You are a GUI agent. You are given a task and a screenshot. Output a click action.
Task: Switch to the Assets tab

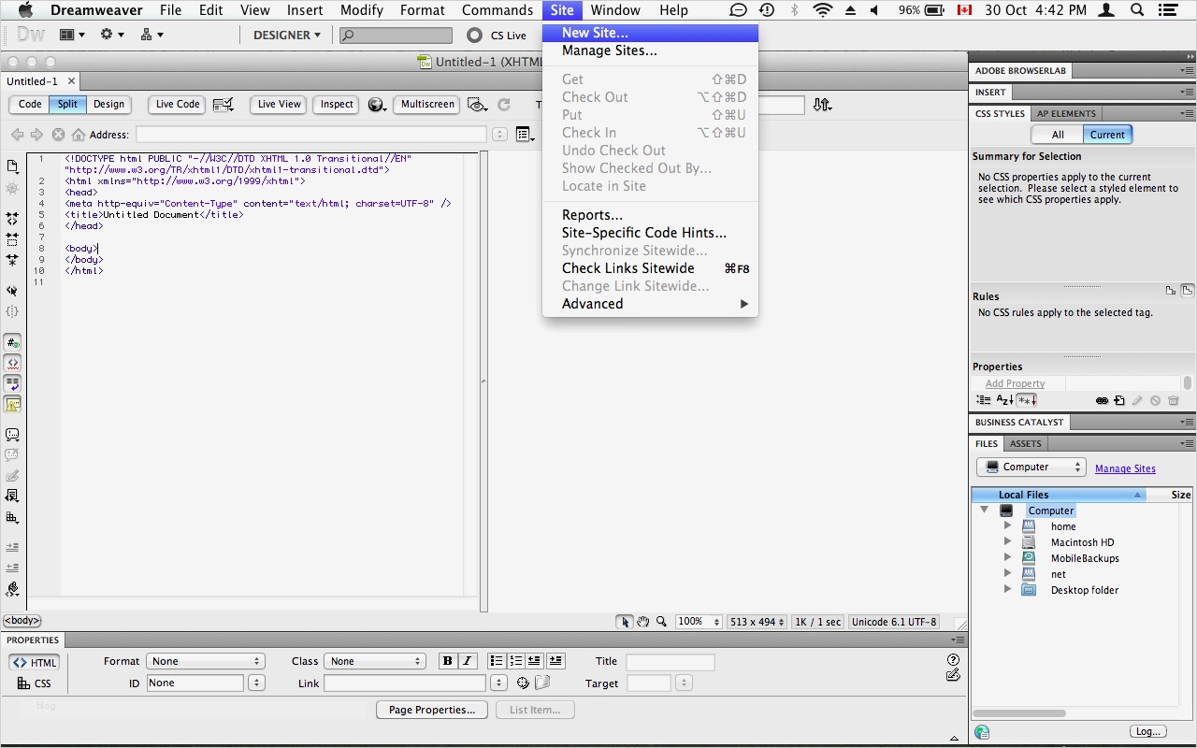point(1025,444)
